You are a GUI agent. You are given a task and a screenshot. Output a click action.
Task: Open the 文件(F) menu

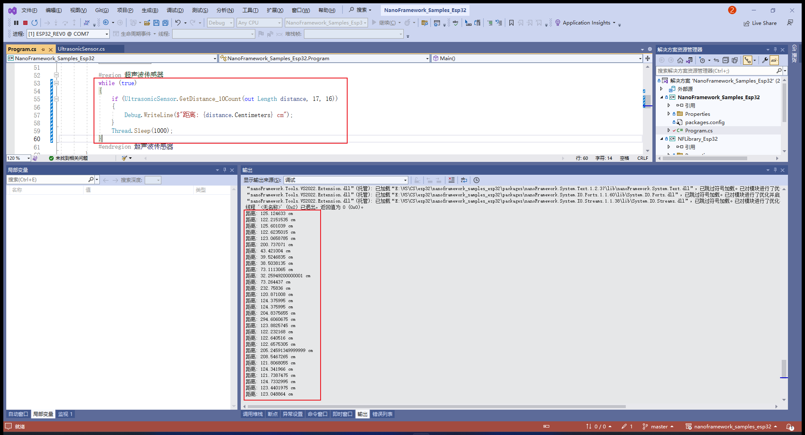29,10
